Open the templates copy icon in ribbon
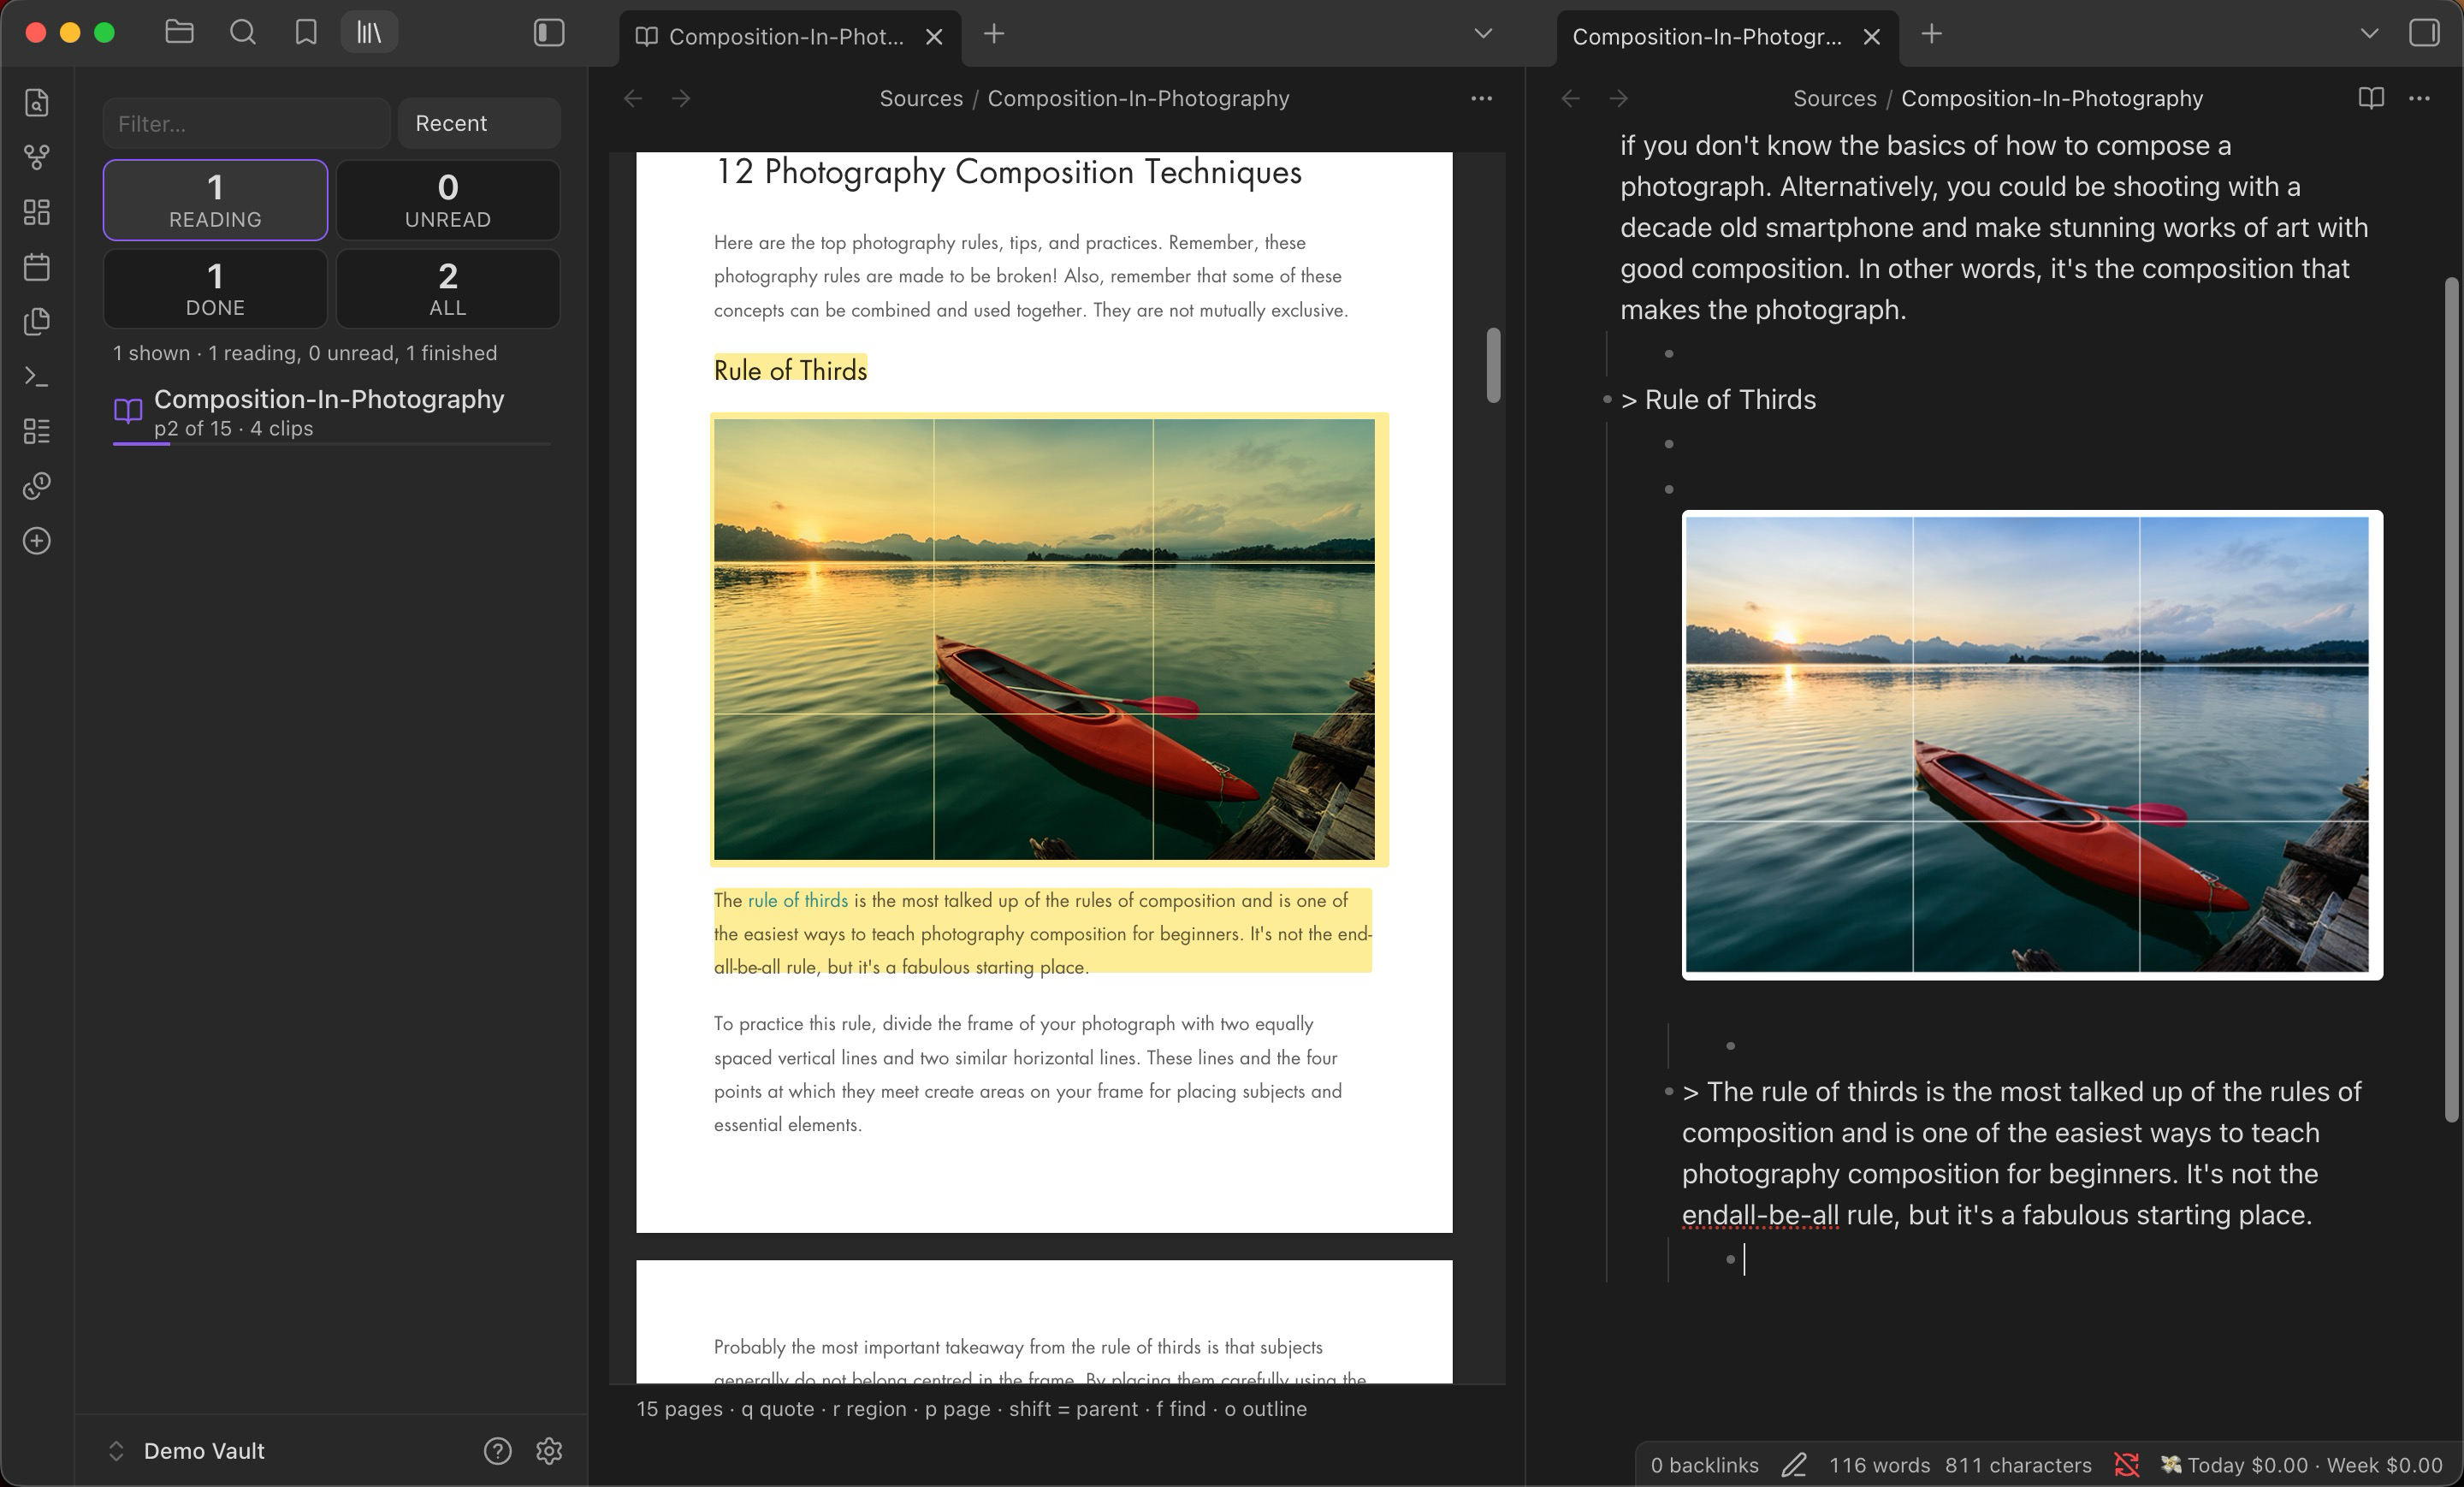Viewport: 2464px width, 1487px height. pyautogui.click(x=37, y=322)
